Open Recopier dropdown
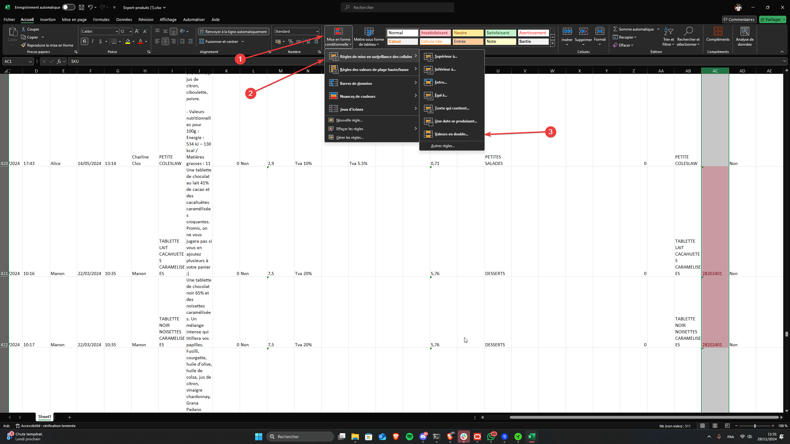This screenshot has height=444, width=790. point(625,37)
